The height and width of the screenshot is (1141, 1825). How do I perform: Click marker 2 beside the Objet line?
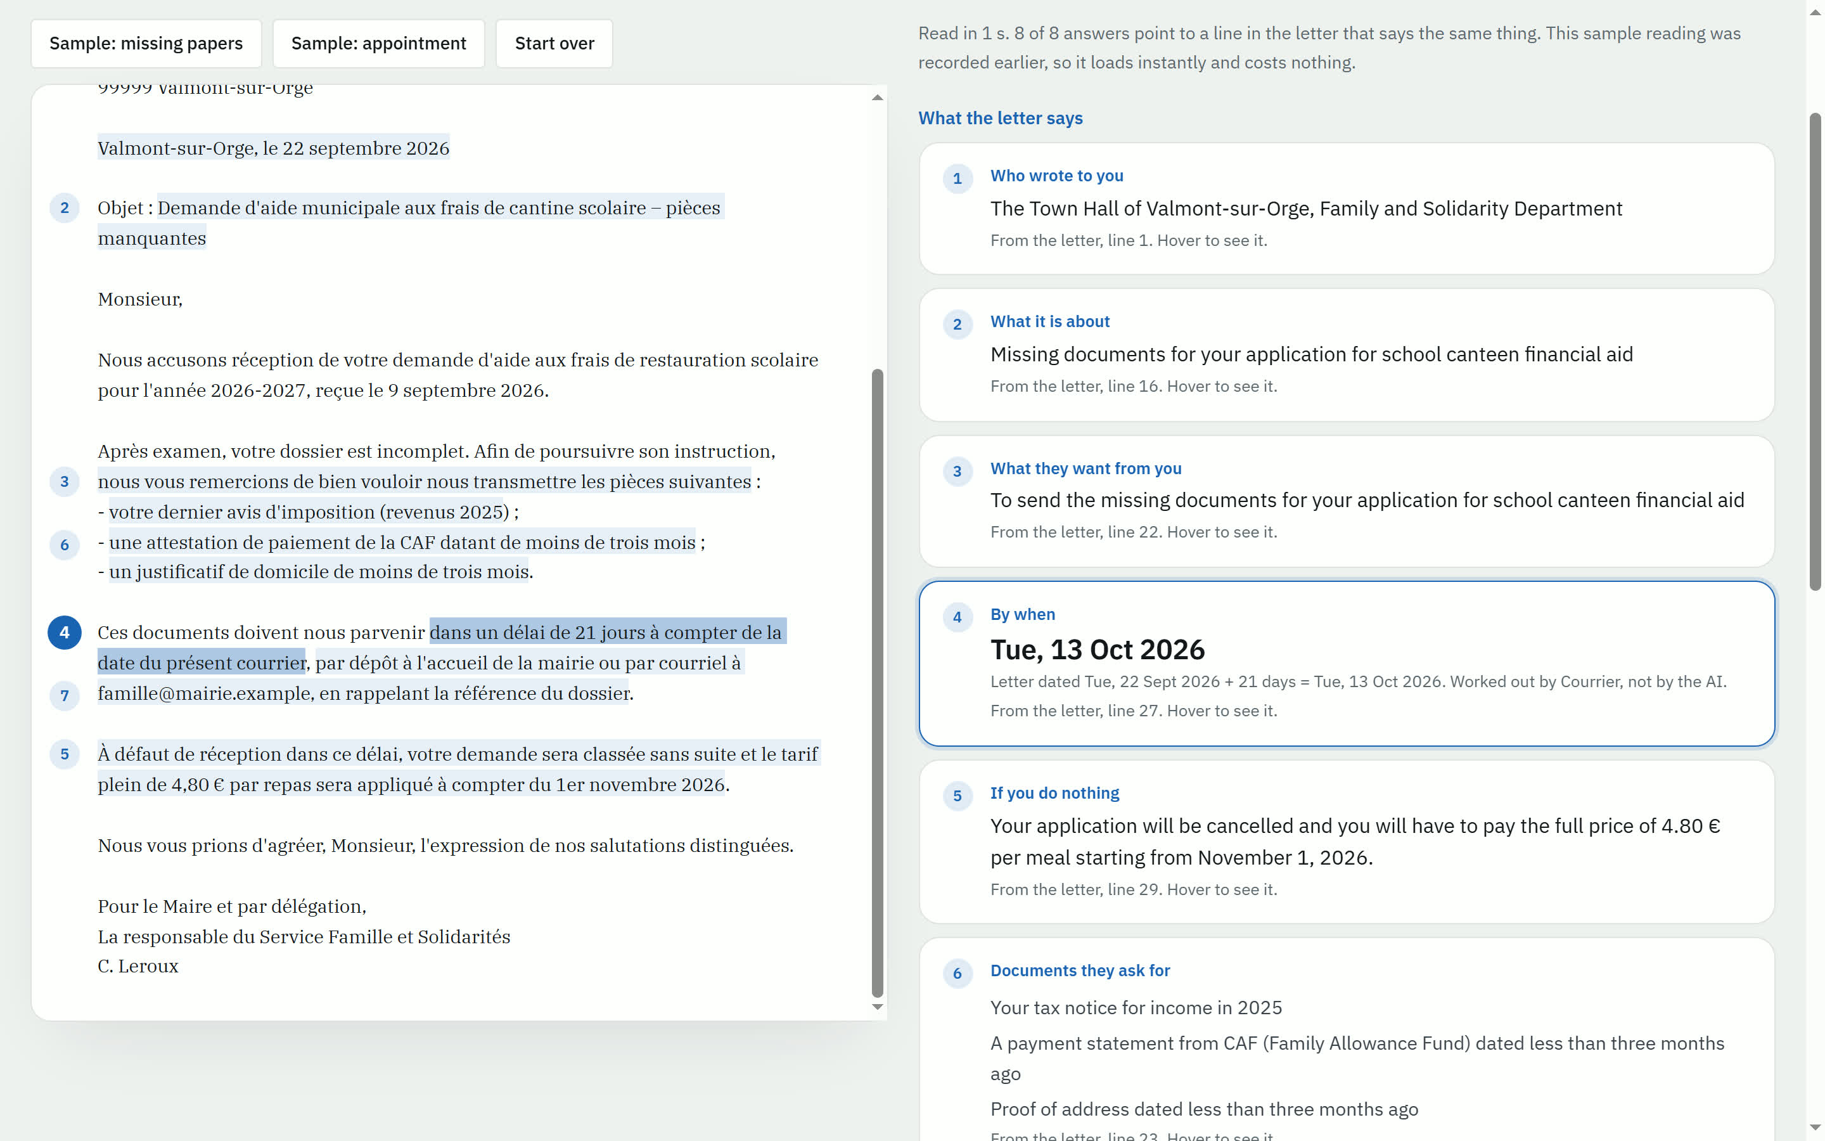(x=65, y=207)
